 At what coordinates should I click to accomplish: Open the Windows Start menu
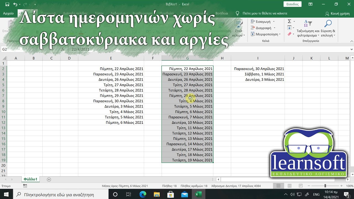tap(6, 195)
